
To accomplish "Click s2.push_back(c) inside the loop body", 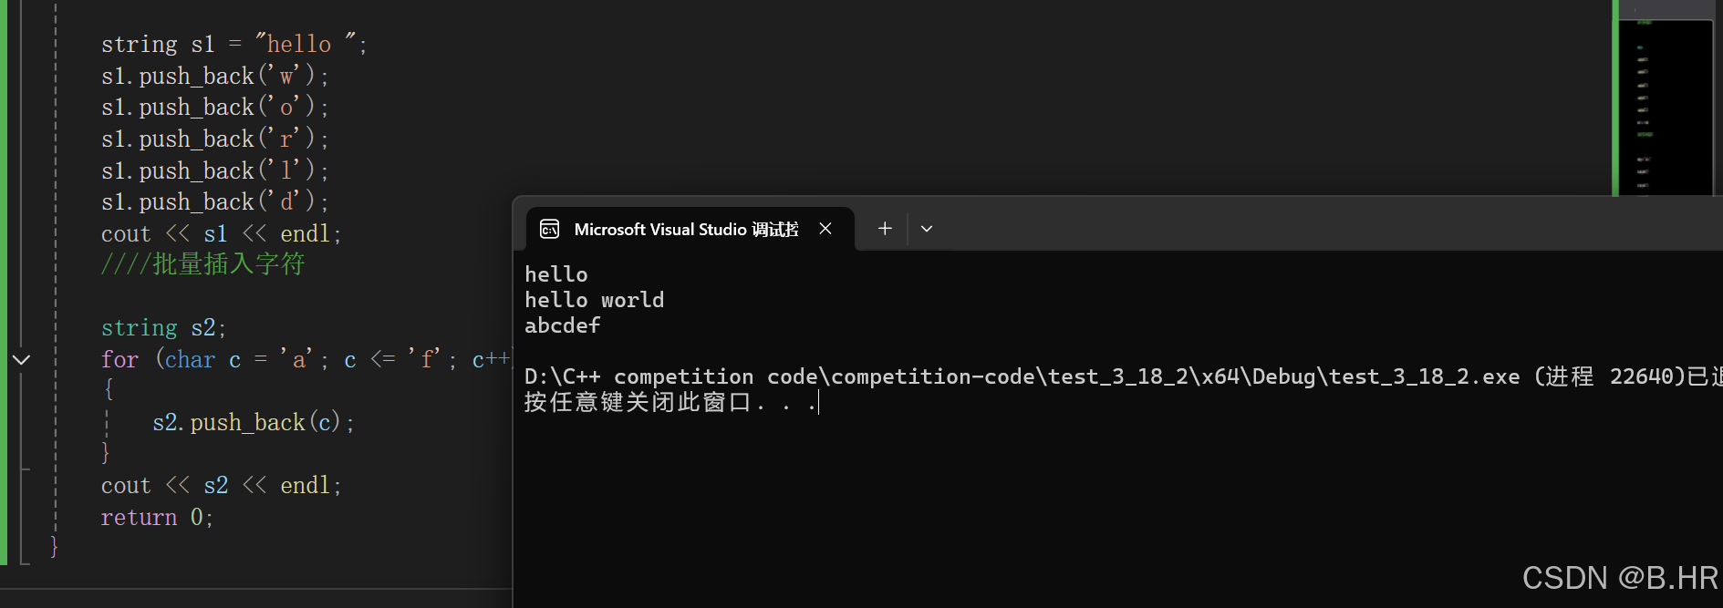I will tap(252, 422).
